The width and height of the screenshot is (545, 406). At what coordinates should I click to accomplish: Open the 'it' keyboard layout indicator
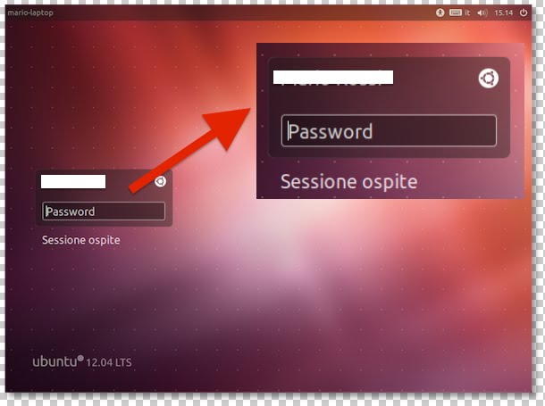(467, 12)
